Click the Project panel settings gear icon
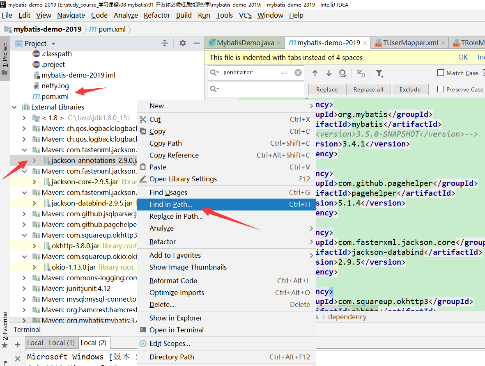Viewport: 485px width, 366px height. (182, 43)
